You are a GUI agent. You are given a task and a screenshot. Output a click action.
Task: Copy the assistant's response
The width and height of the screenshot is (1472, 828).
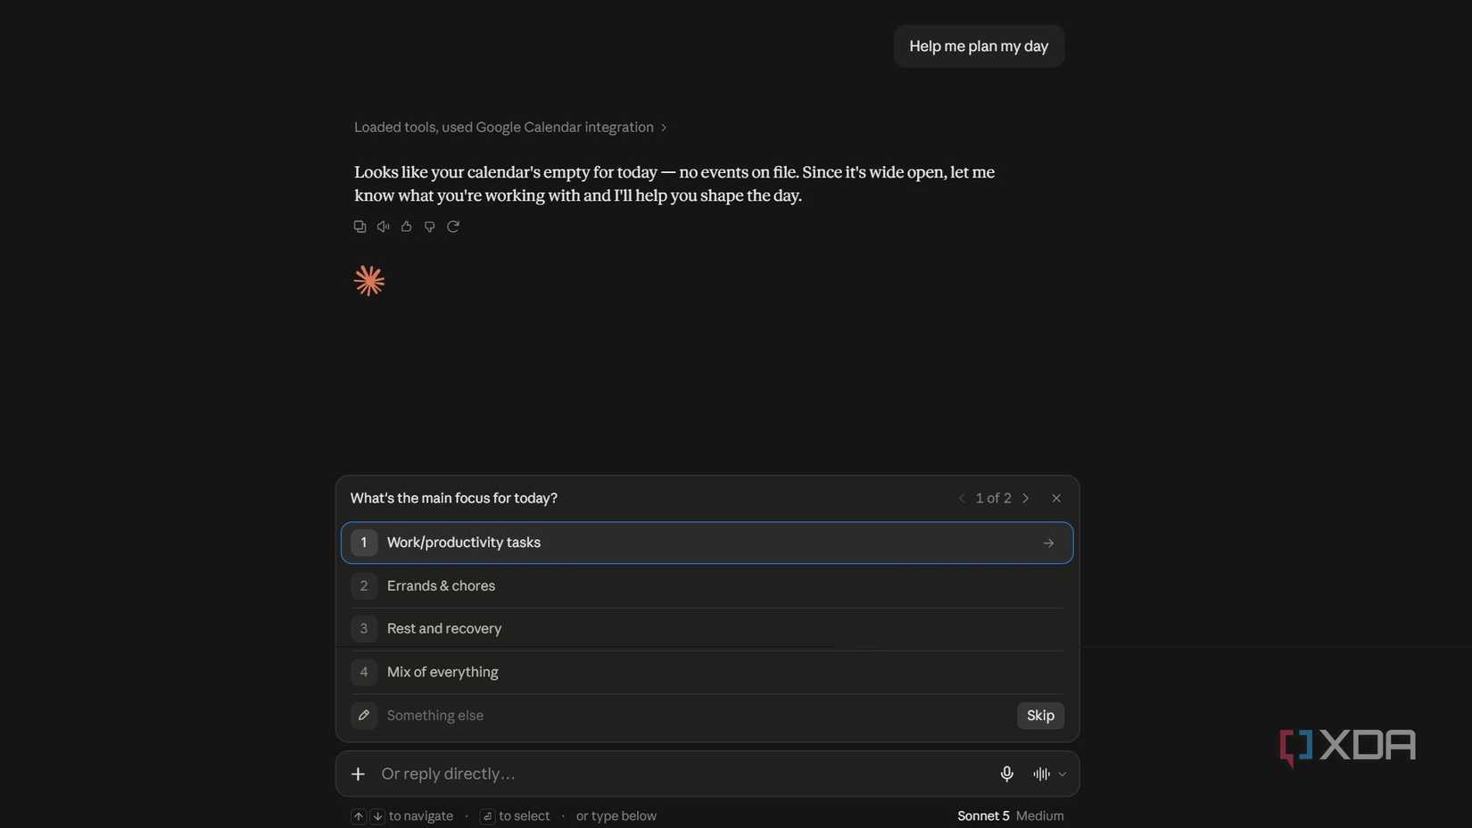click(x=360, y=227)
